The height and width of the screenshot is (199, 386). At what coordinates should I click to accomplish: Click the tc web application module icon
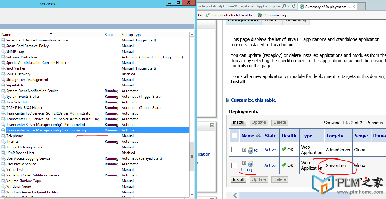[250, 150]
